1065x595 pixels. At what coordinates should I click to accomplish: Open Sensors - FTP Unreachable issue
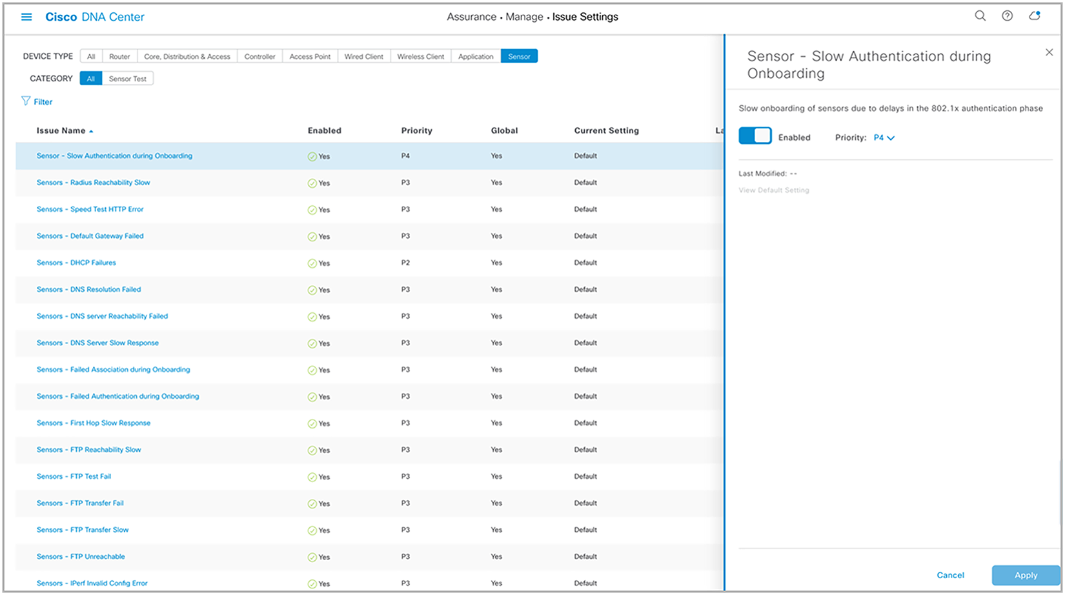click(81, 556)
